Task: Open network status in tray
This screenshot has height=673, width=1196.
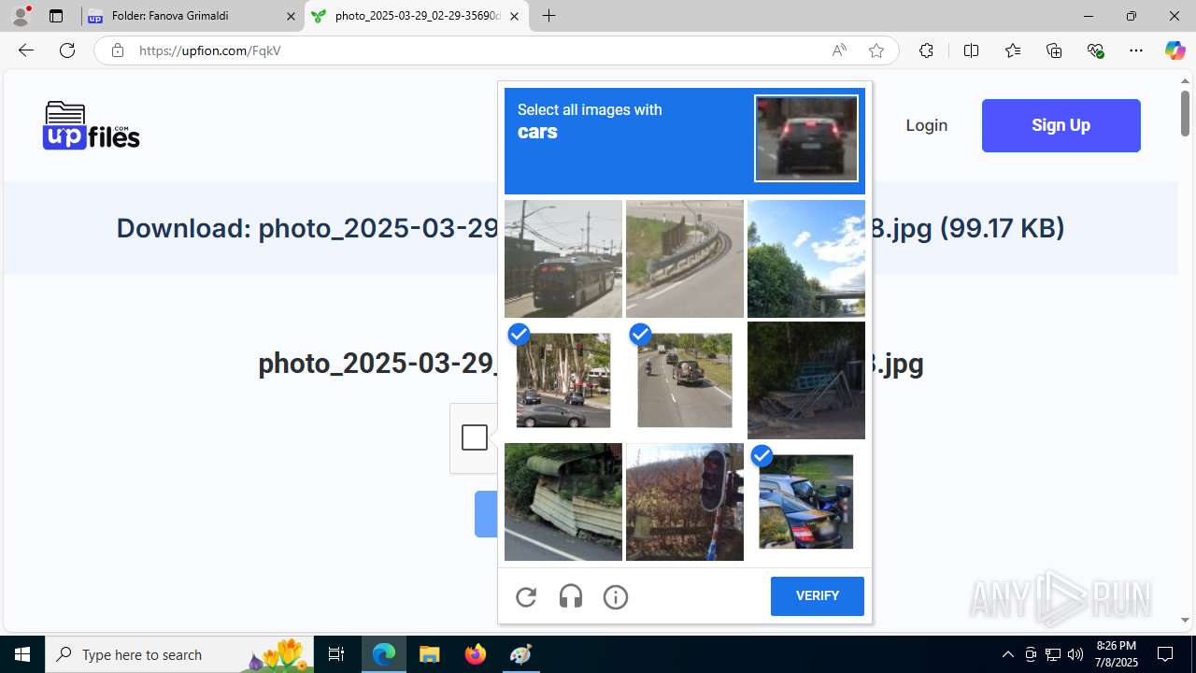Action: (x=1053, y=654)
